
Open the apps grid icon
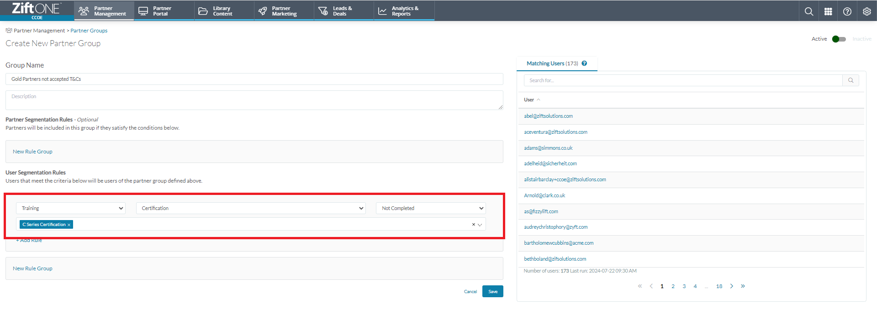[828, 11]
